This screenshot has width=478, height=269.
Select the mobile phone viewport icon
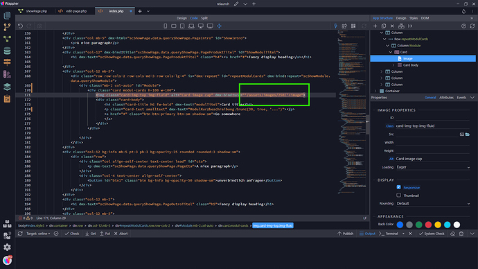166,26
